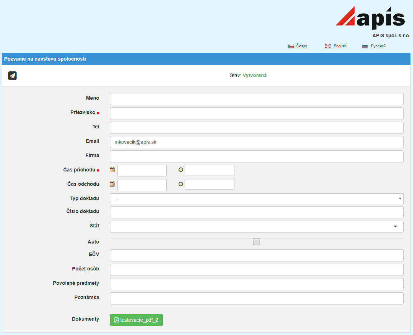The width and height of the screenshot is (413, 335).
Task: Click the calendar icon for Čas odchodu
Action: click(112, 184)
